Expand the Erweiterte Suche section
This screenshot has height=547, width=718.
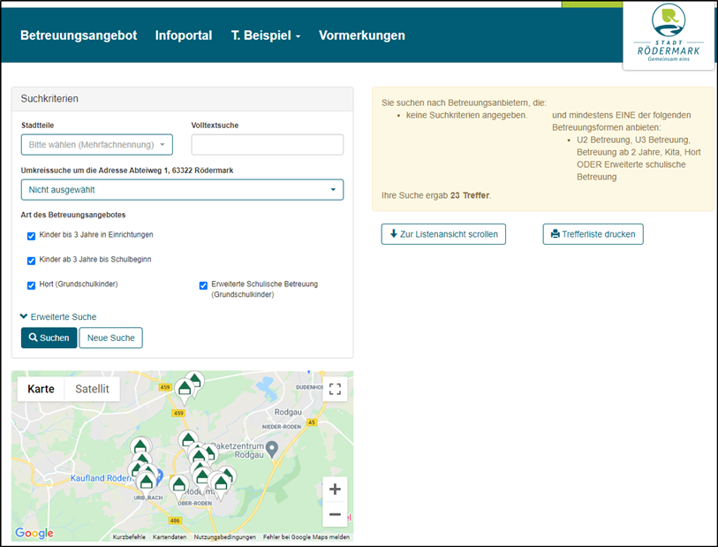[x=58, y=316]
